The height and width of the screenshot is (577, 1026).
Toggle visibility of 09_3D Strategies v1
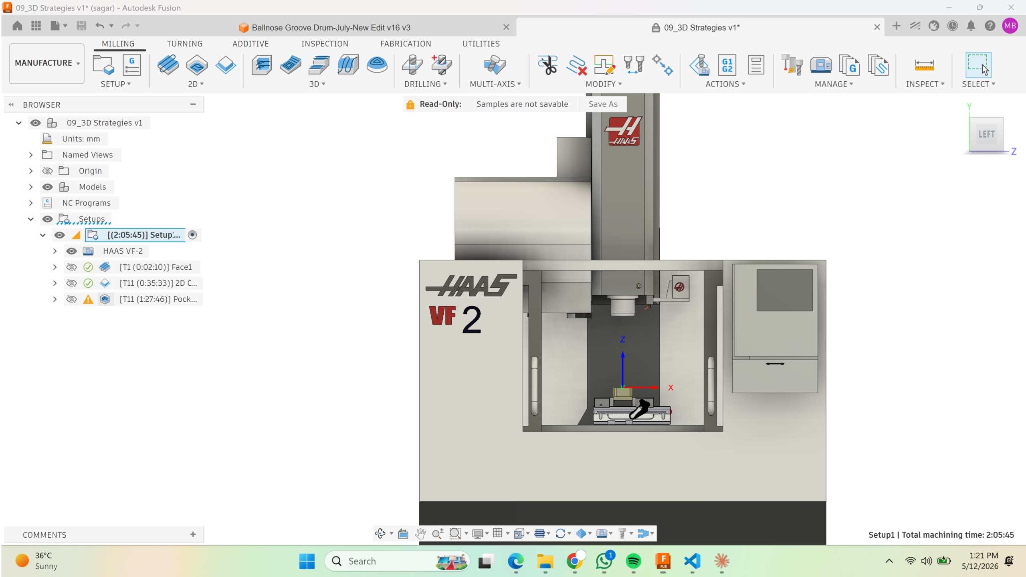35,123
